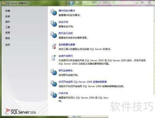
Task: Click description text 启动联机安装文档
Action: (x=69, y=75)
